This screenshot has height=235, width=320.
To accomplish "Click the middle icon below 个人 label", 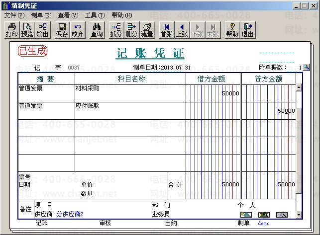I will tap(264, 215).
